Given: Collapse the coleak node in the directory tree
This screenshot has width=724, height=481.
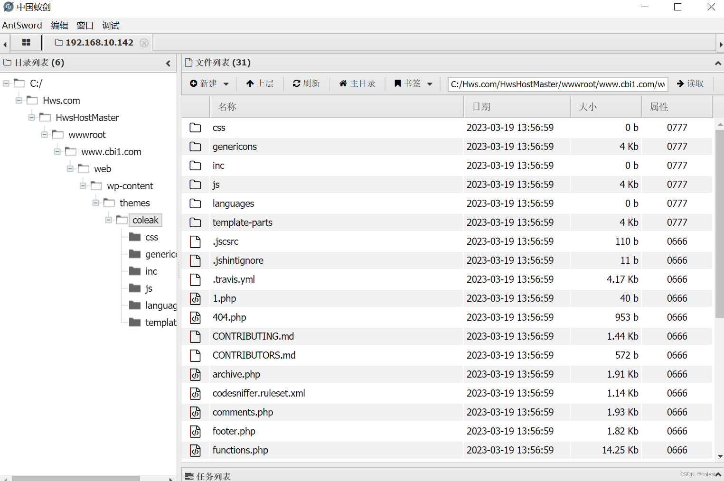Looking at the screenshot, I should [108, 220].
